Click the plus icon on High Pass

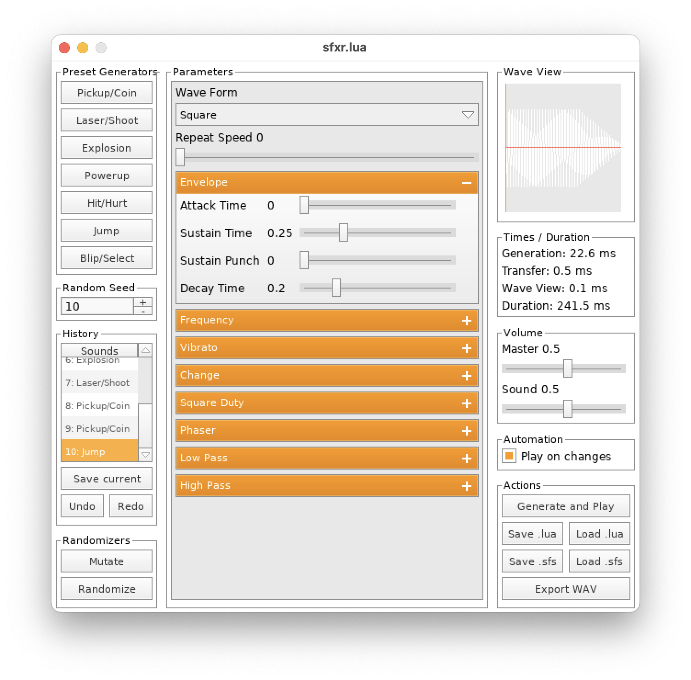click(466, 486)
